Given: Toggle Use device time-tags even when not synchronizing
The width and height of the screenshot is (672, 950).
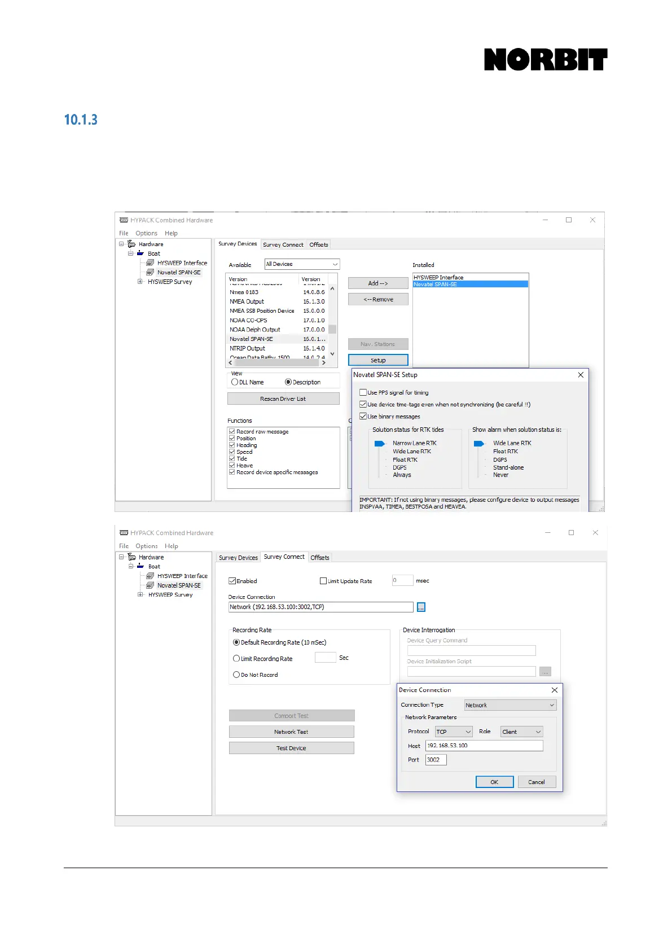Looking at the screenshot, I should tap(363, 404).
